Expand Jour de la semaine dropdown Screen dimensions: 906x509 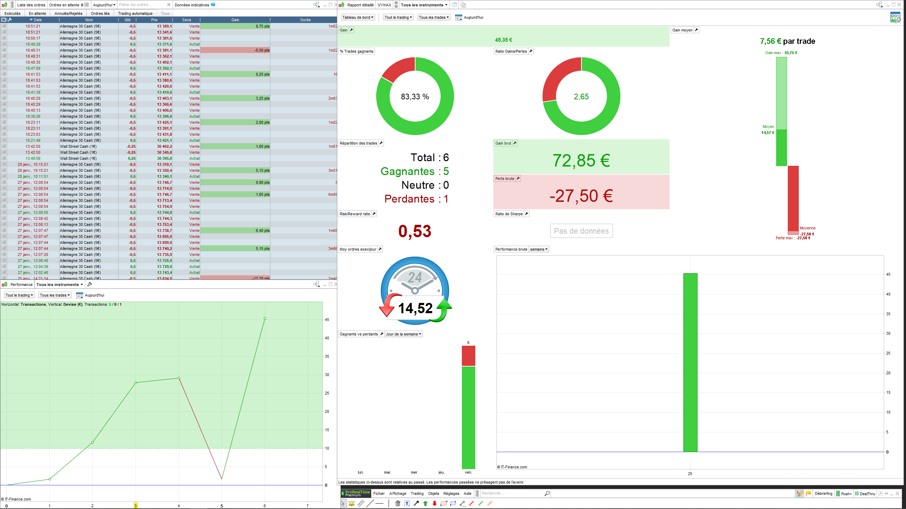click(x=403, y=334)
